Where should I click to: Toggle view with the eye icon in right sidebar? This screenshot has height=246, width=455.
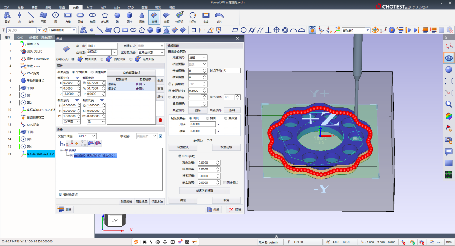(449, 57)
